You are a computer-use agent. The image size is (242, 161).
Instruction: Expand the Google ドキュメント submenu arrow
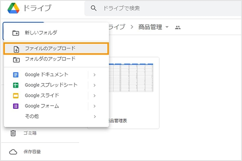coord(94,75)
